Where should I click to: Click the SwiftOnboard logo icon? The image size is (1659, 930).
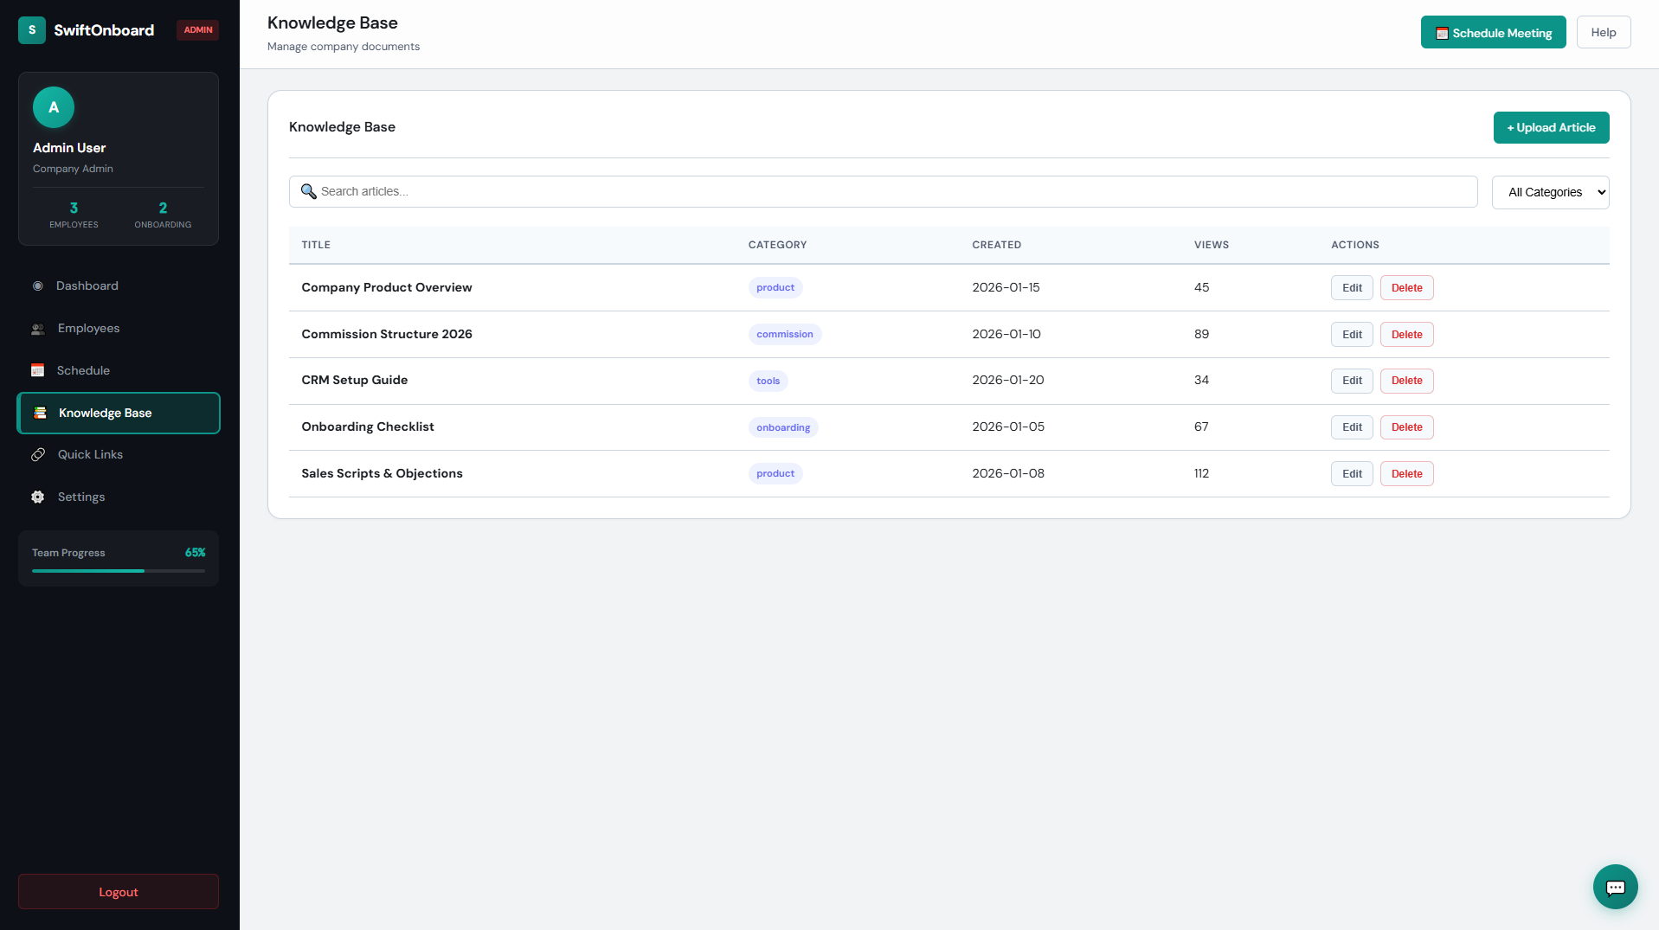pyautogui.click(x=32, y=30)
